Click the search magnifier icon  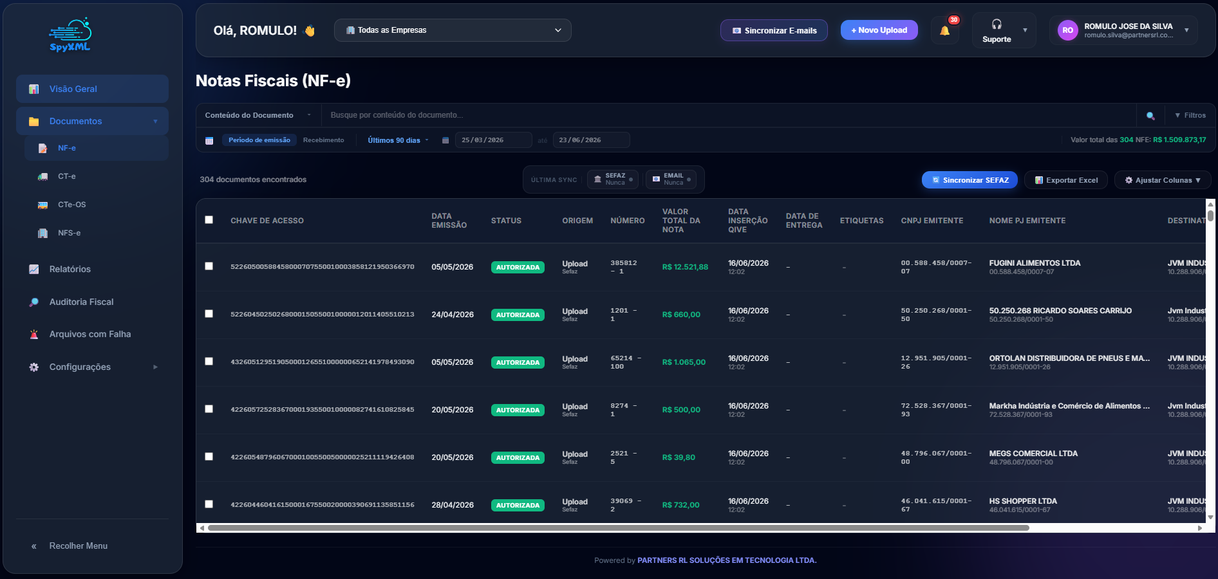[x=1150, y=116]
